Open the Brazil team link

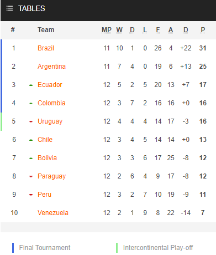point(46,48)
